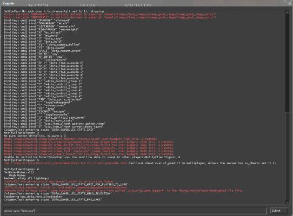Click the DOTA_GAMERULES_STATE_INIT log line
Viewport: 293px width, 216px height.
49,130
